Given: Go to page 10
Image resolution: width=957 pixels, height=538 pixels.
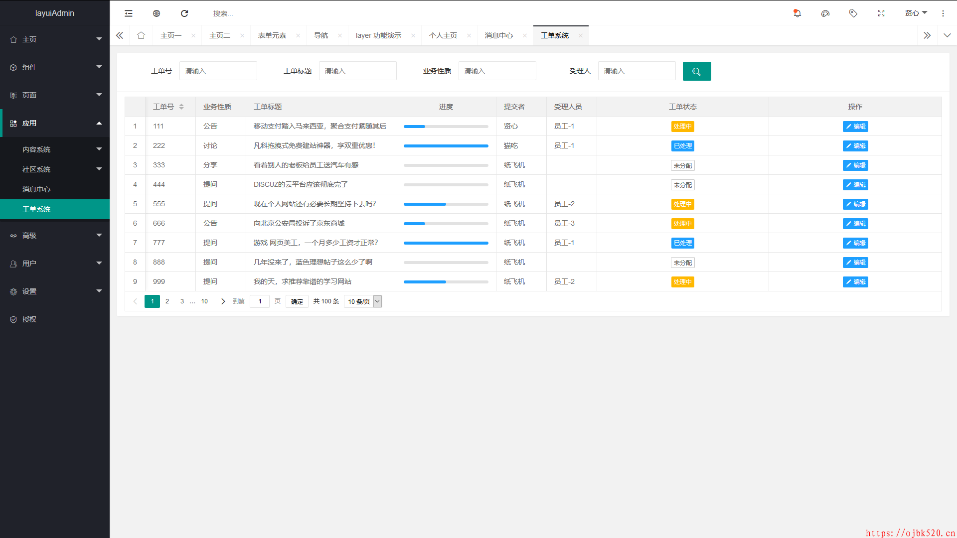Looking at the screenshot, I should click(204, 301).
